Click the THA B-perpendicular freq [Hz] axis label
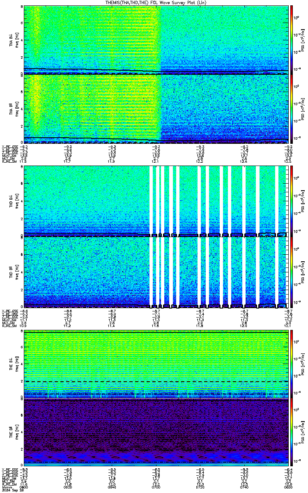Screen dimensions: 308x493 tap(17, 40)
